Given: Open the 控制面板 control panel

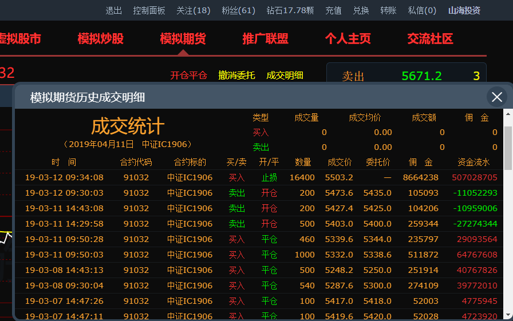Looking at the screenshot, I should [x=149, y=10].
